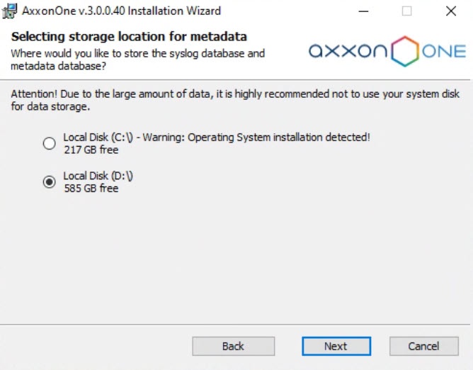
Task: Click the "585 GB free" text
Action: click(91, 189)
